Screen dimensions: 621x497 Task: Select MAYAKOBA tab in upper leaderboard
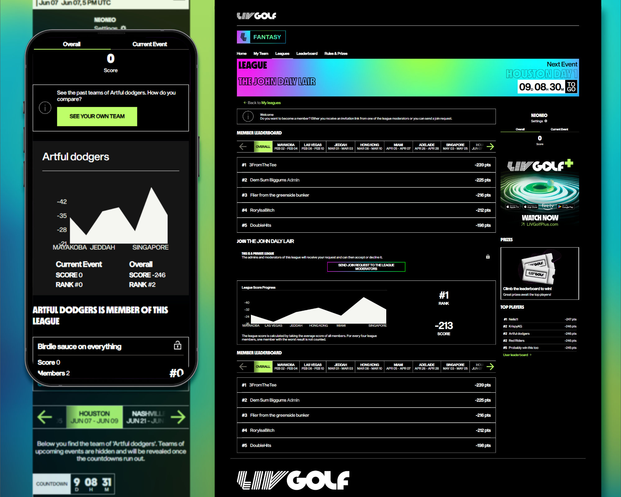click(286, 147)
